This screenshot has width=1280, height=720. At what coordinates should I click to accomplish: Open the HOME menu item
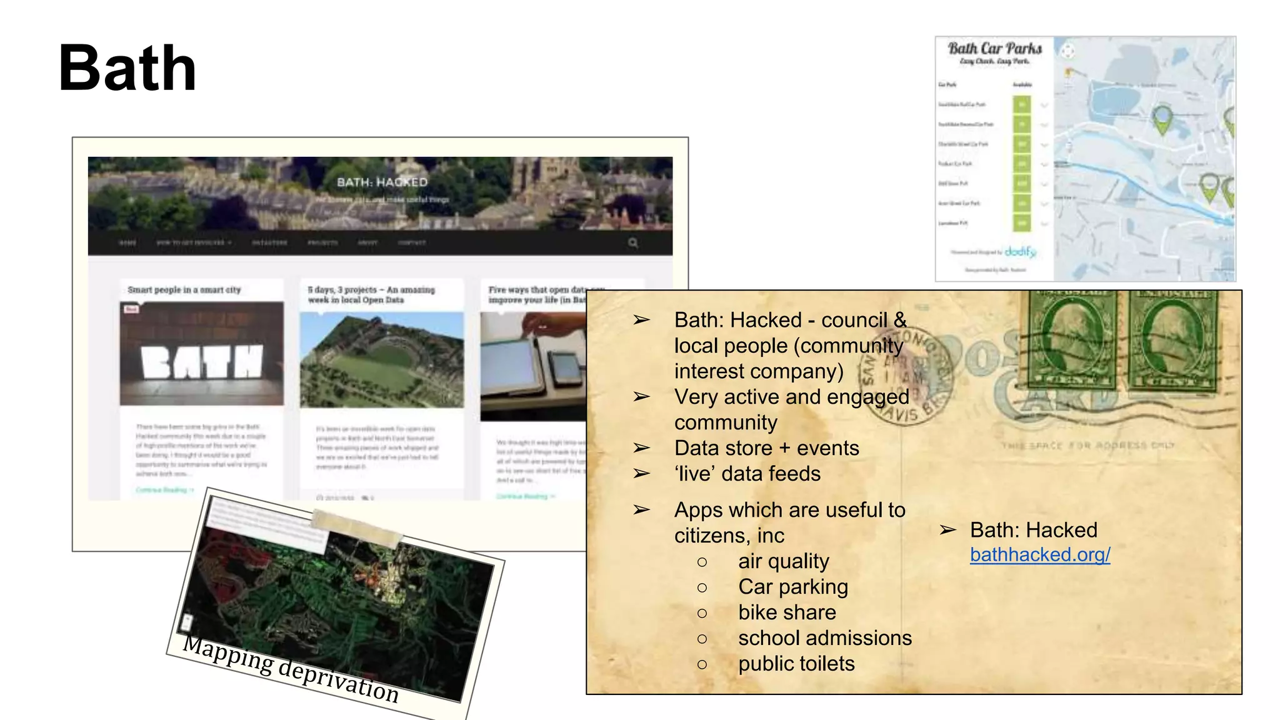click(127, 242)
